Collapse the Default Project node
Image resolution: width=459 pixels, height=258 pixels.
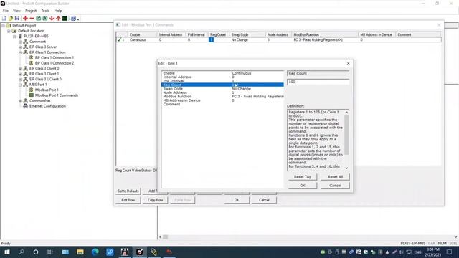click(3, 26)
